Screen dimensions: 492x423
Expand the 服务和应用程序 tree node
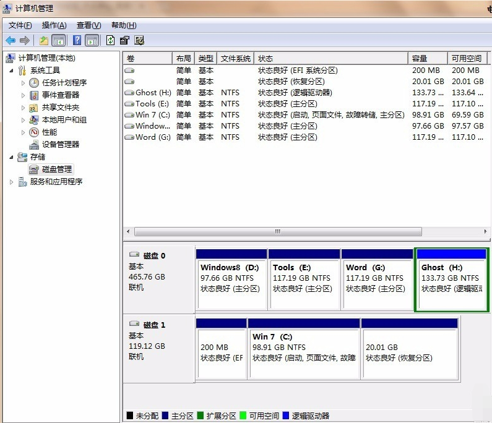pyautogui.click(x=12, y=182)
